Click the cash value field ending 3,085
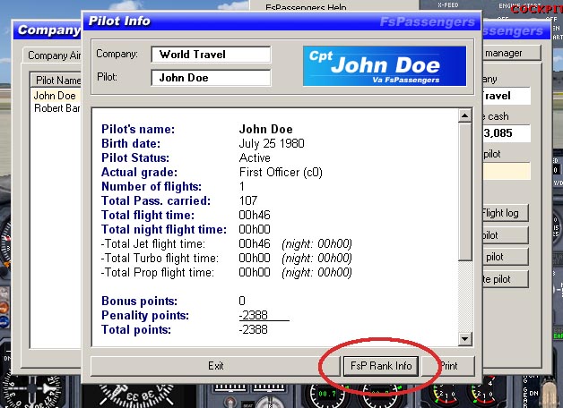The height and width of the screenshot is (408, 563). [x=507, y=133]
